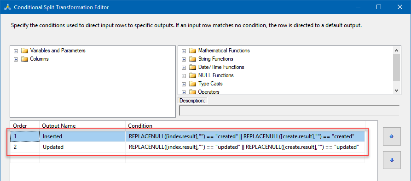Viewport: 411px width, 181px height.
Task: Click the Columns folder icon
Action: click(25, 59)
